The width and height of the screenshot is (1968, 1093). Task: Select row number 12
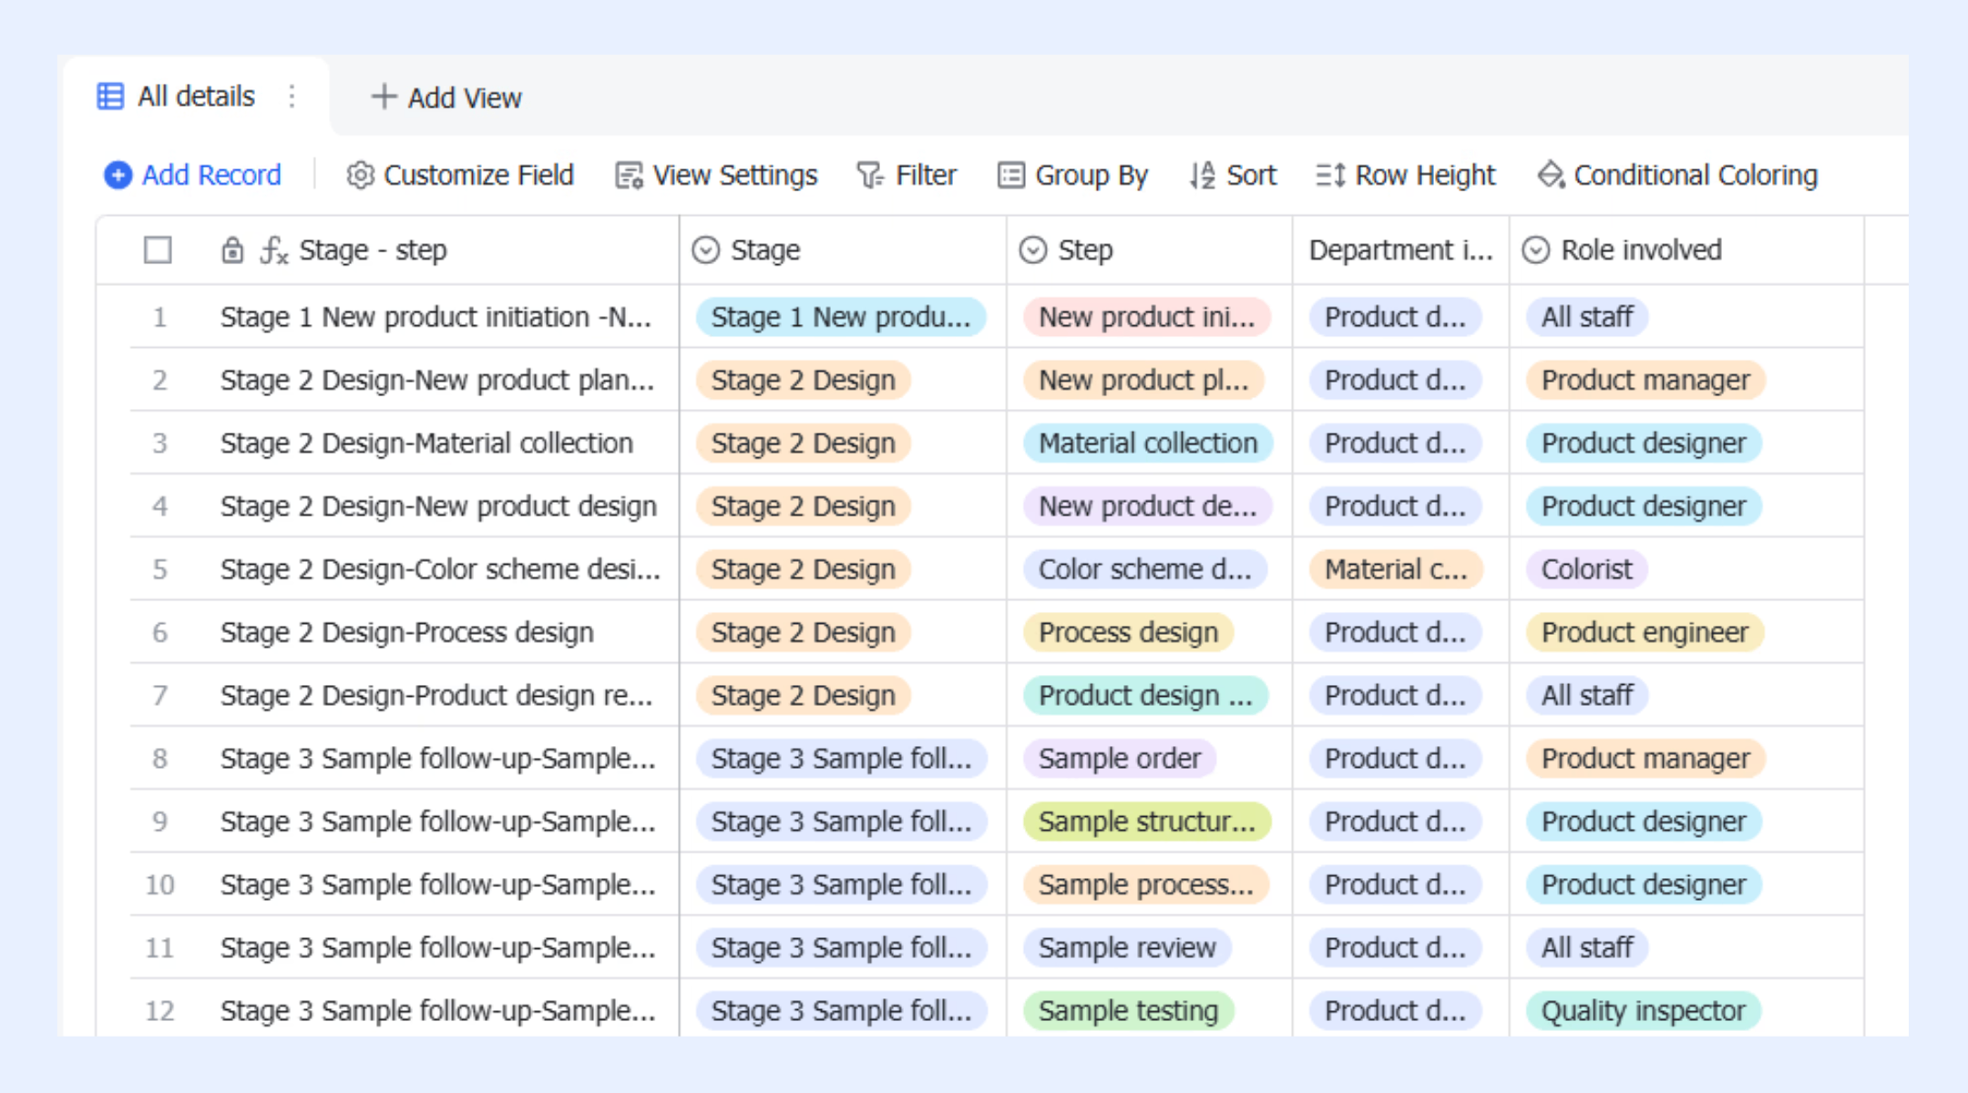point(159,1011)
